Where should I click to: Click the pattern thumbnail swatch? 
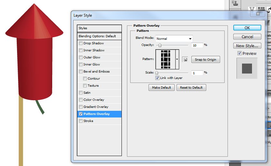click(166, 59)
